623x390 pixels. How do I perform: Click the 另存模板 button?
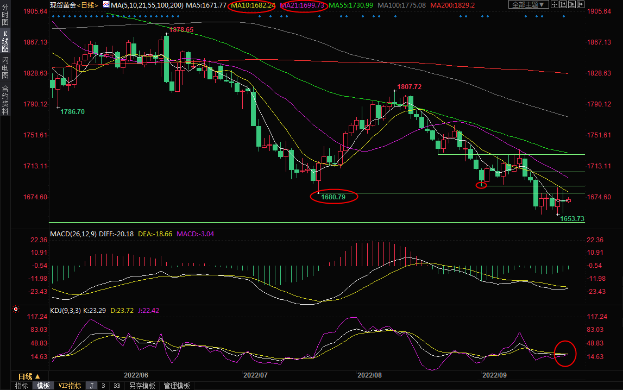point(142,386)
